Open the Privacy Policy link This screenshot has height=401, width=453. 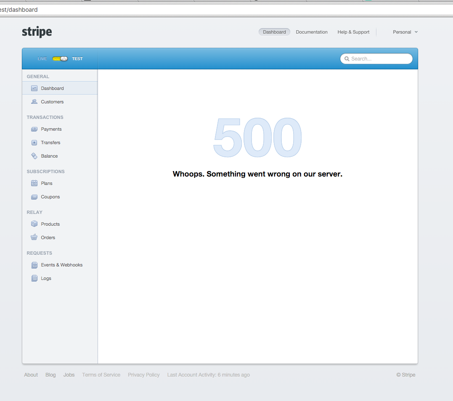(x=143, y=375)
